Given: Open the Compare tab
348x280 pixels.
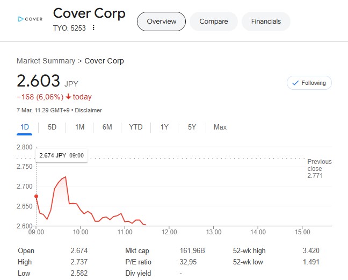Looking at the screenshot, I should point(214,21).
